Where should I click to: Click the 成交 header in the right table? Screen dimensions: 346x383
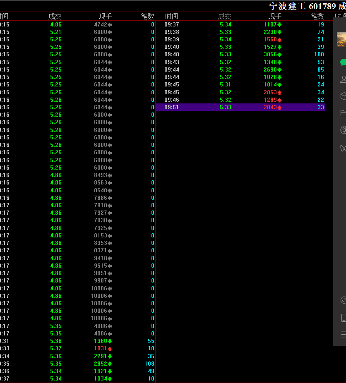(224, 17)
